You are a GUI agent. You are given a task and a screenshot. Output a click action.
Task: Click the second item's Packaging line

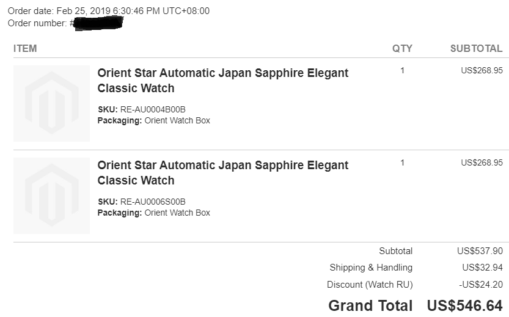pyautogui.click(x=154, y=213)
